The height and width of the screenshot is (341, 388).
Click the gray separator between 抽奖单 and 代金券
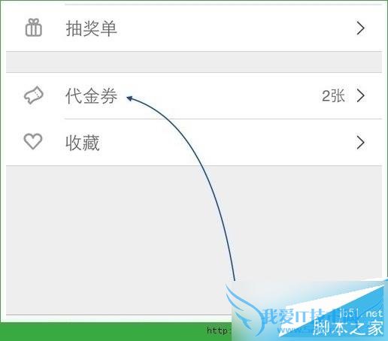click(194, 62)
